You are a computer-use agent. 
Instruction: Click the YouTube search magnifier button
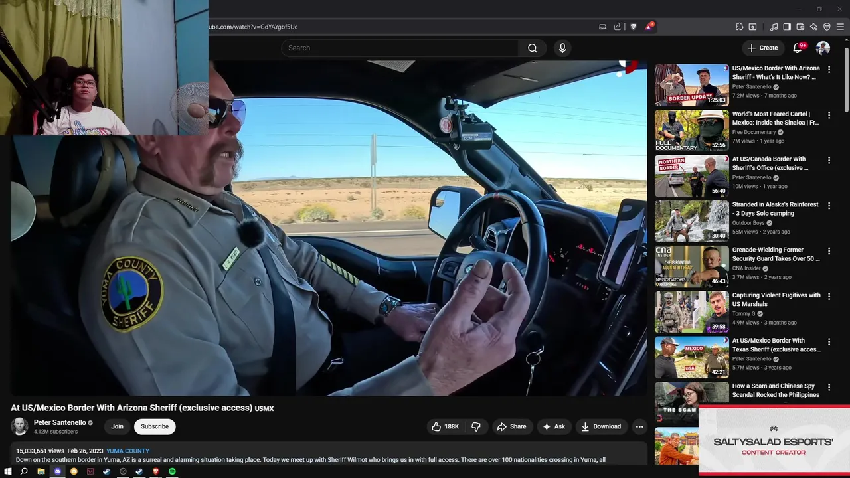(x=532, y=48)
